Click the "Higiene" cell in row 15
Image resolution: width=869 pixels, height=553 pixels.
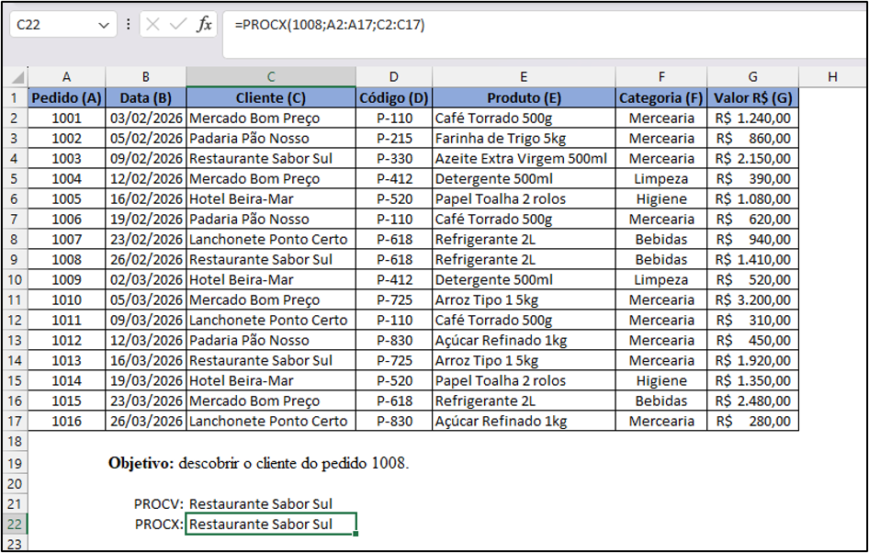pyautogui.click(x=661, y=380)
